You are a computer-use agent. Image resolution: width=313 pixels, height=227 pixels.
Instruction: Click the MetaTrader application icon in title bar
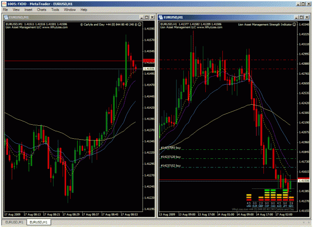[4, 4]
